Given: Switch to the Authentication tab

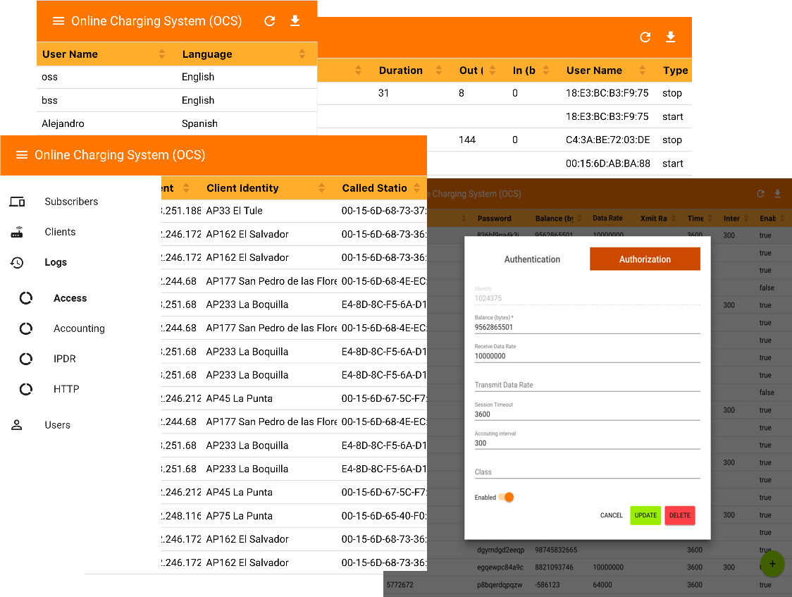Looking at the screenshot, I should (532, 259).
